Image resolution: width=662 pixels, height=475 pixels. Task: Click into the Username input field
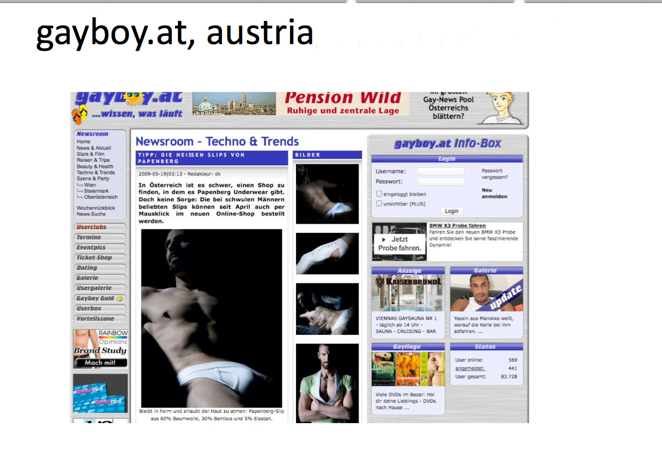(x=441, y=171)
